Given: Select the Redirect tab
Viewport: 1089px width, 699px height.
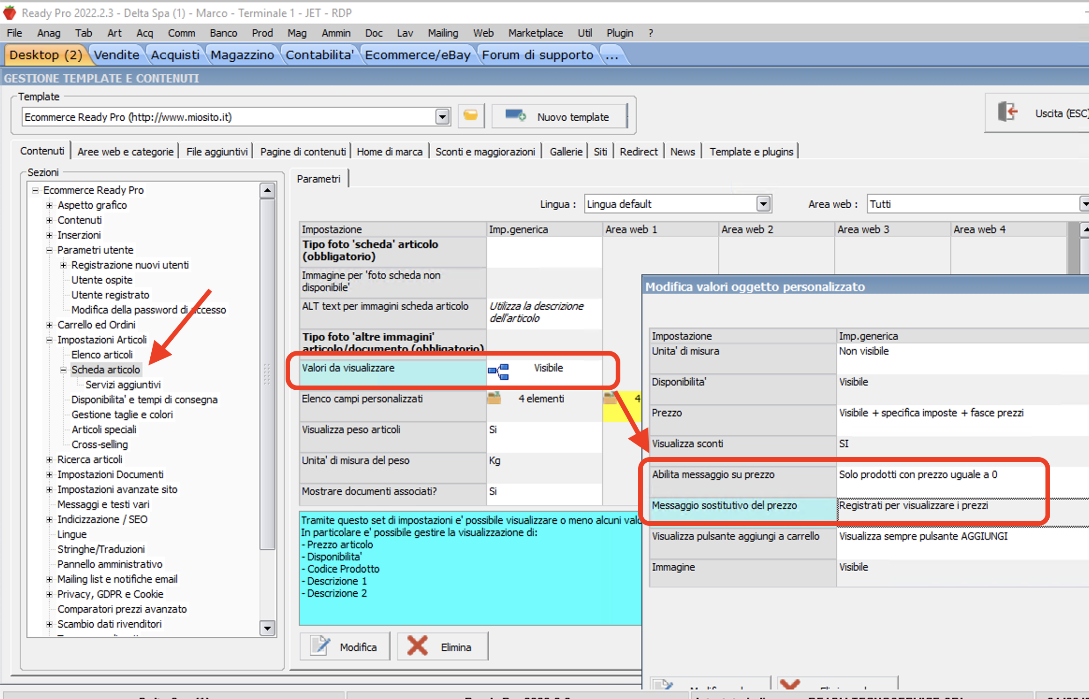Looking at the screenshot, I should (639, 152).
